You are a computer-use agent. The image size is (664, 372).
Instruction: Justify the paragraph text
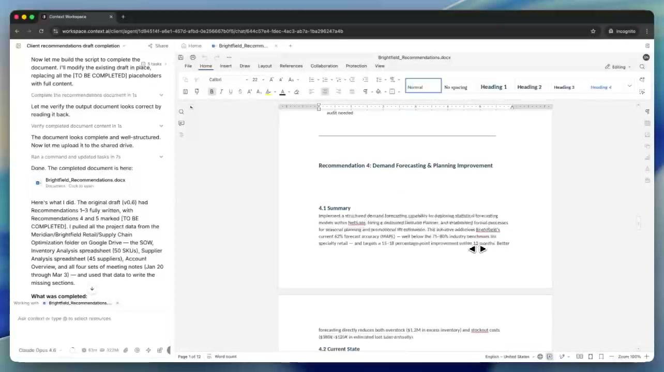coord(352,91)
